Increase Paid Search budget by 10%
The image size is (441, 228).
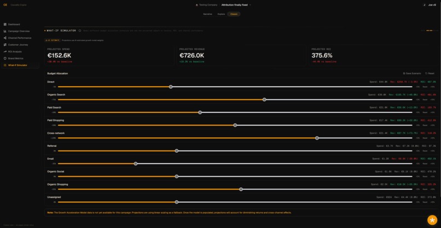pos(433,112)
